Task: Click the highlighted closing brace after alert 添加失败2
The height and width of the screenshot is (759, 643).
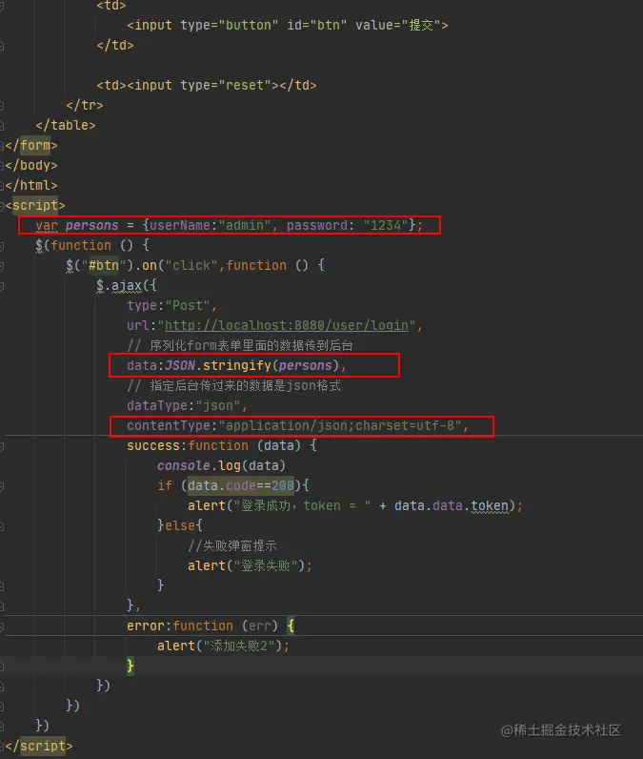Action: (131, 666)
